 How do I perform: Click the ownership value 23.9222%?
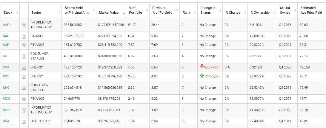[257, 76]
